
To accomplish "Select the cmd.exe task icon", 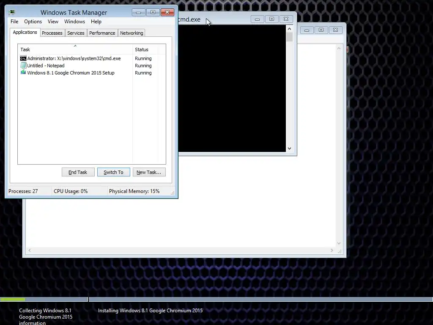I will tap(23, 58).
